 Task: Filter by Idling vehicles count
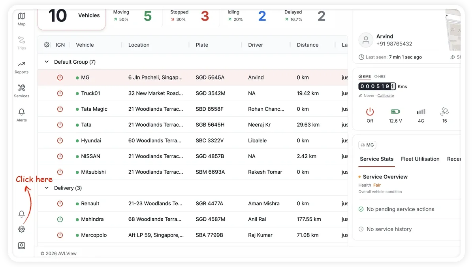coord(262,16)
